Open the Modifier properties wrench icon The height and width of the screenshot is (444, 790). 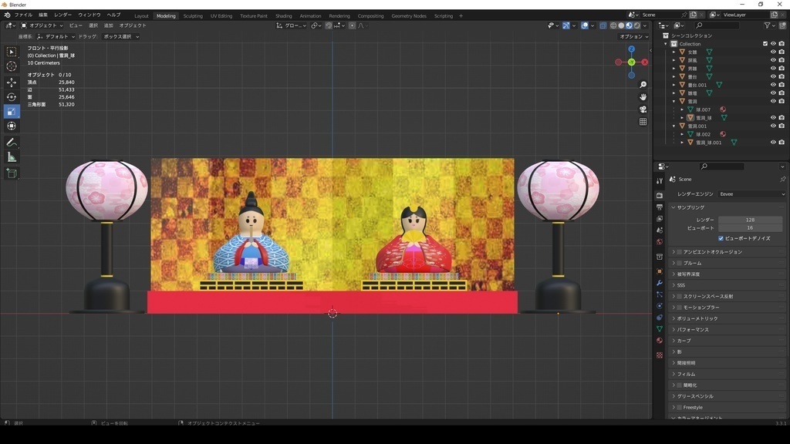coord(660,283)
